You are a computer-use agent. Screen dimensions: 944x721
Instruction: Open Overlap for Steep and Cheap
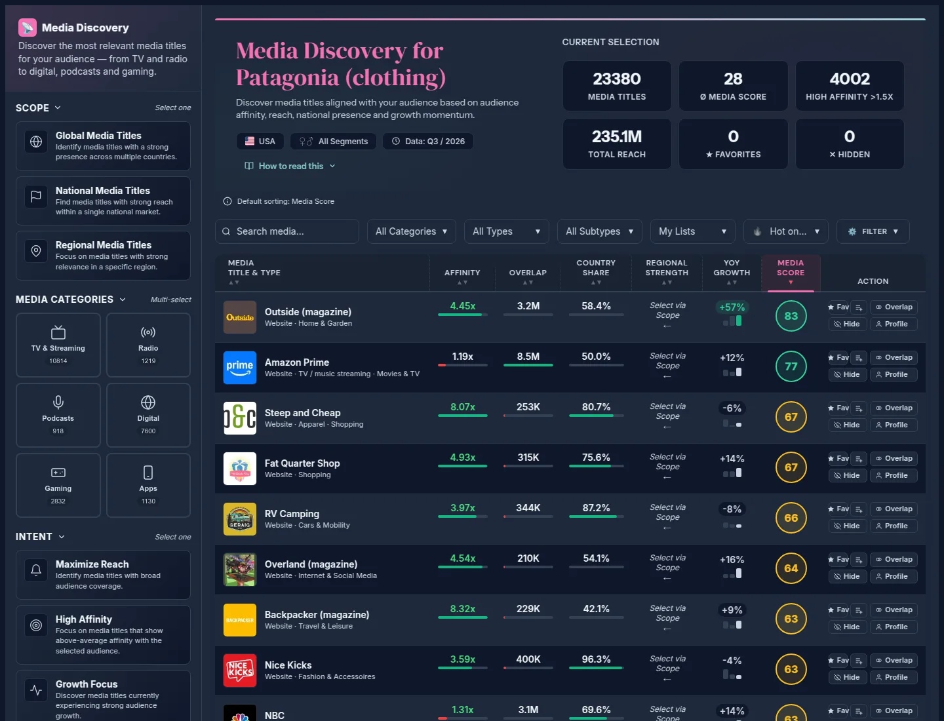[x=894, y=408]
